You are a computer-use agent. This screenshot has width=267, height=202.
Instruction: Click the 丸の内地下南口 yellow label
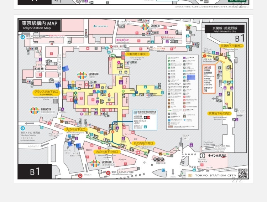pyautogui.click(x=143, y=143)
